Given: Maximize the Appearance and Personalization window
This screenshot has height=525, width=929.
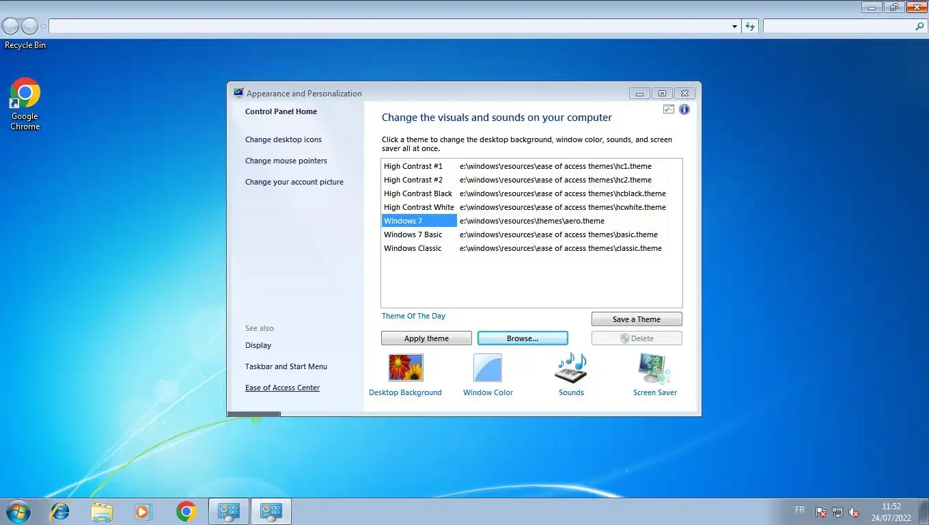Looking at the screenshot, I should (662, 94).
